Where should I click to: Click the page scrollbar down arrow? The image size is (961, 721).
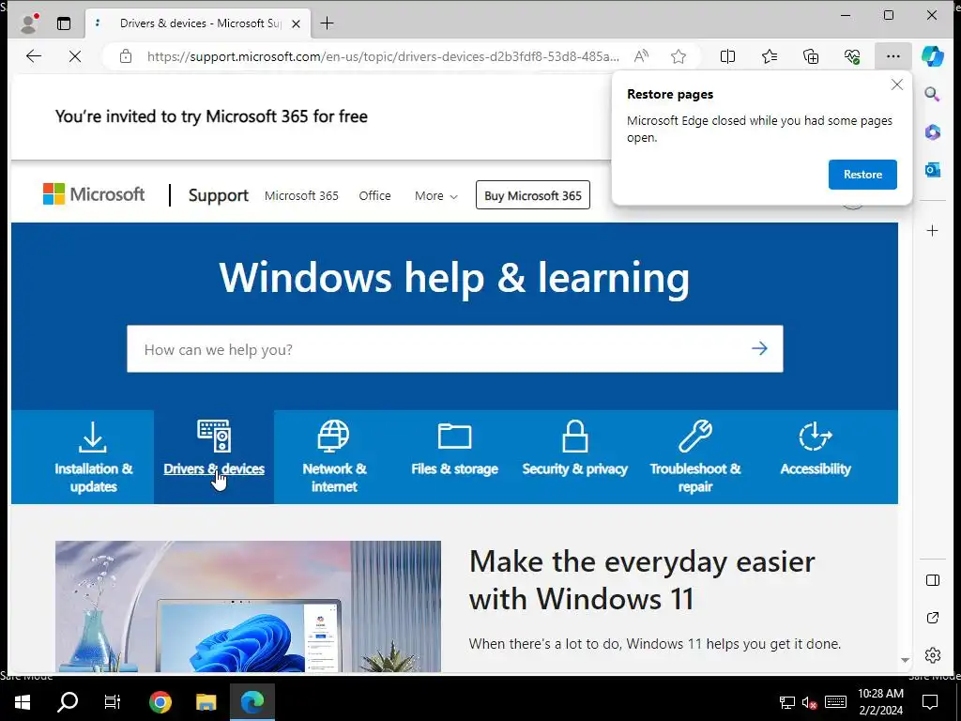pyautogui.click(x=905, y=660)
